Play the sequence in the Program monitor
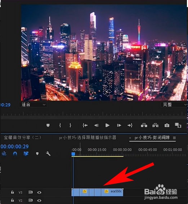 click(x=107, y=125)
